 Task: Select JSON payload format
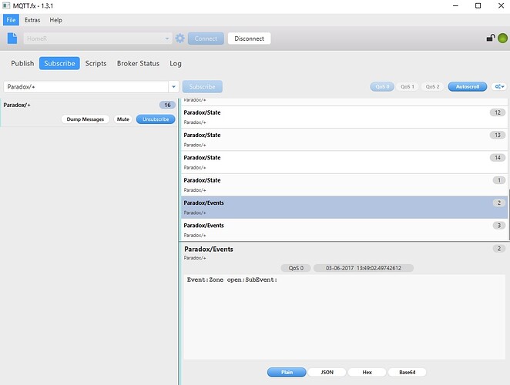[327, 372]
